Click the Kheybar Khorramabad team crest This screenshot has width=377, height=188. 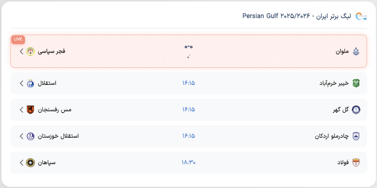click(x=356, y=83)
